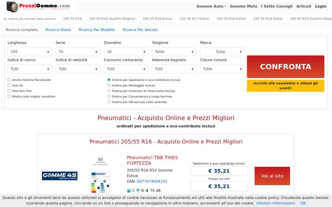Go to Gomme Moto in the navbar
332x207 pixels.
[x=243, y=6]
